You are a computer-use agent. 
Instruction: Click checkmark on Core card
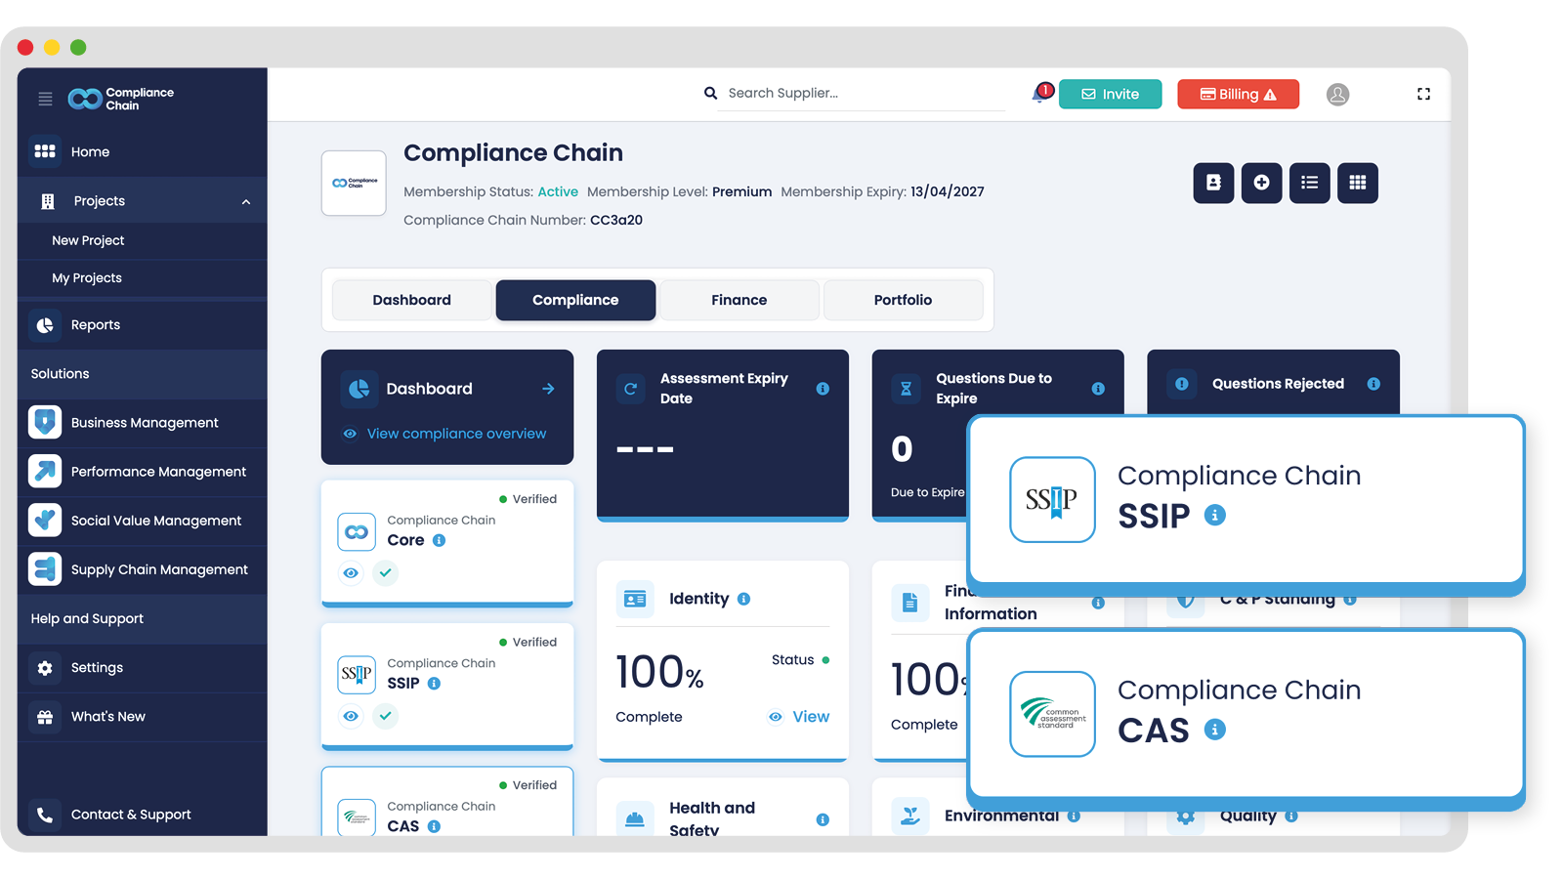[386, 573]
